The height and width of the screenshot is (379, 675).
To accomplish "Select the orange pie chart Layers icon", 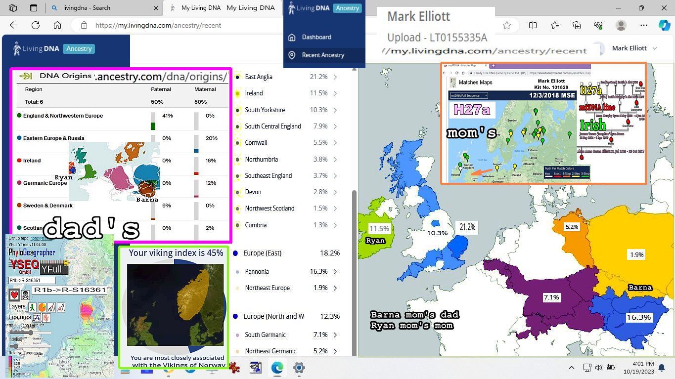I will (x=42, y=307).
